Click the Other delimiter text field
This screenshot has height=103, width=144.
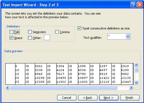pyautogui.click(x=47, y=37)
